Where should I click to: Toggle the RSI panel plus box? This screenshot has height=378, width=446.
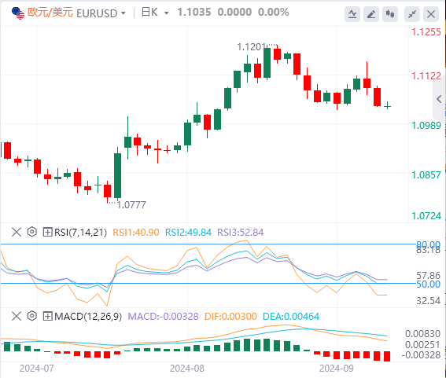tap(47, 232)
